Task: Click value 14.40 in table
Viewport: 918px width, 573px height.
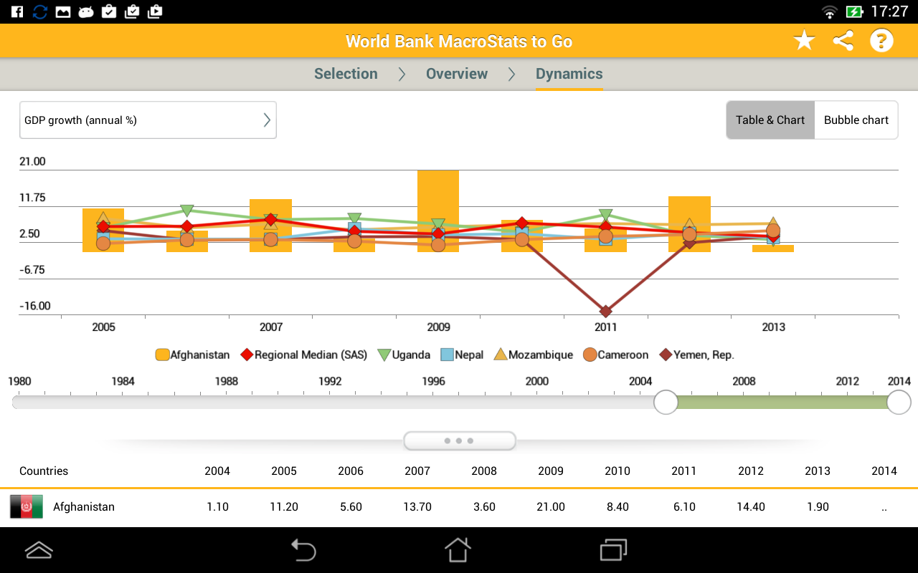Action: point(751,506)
